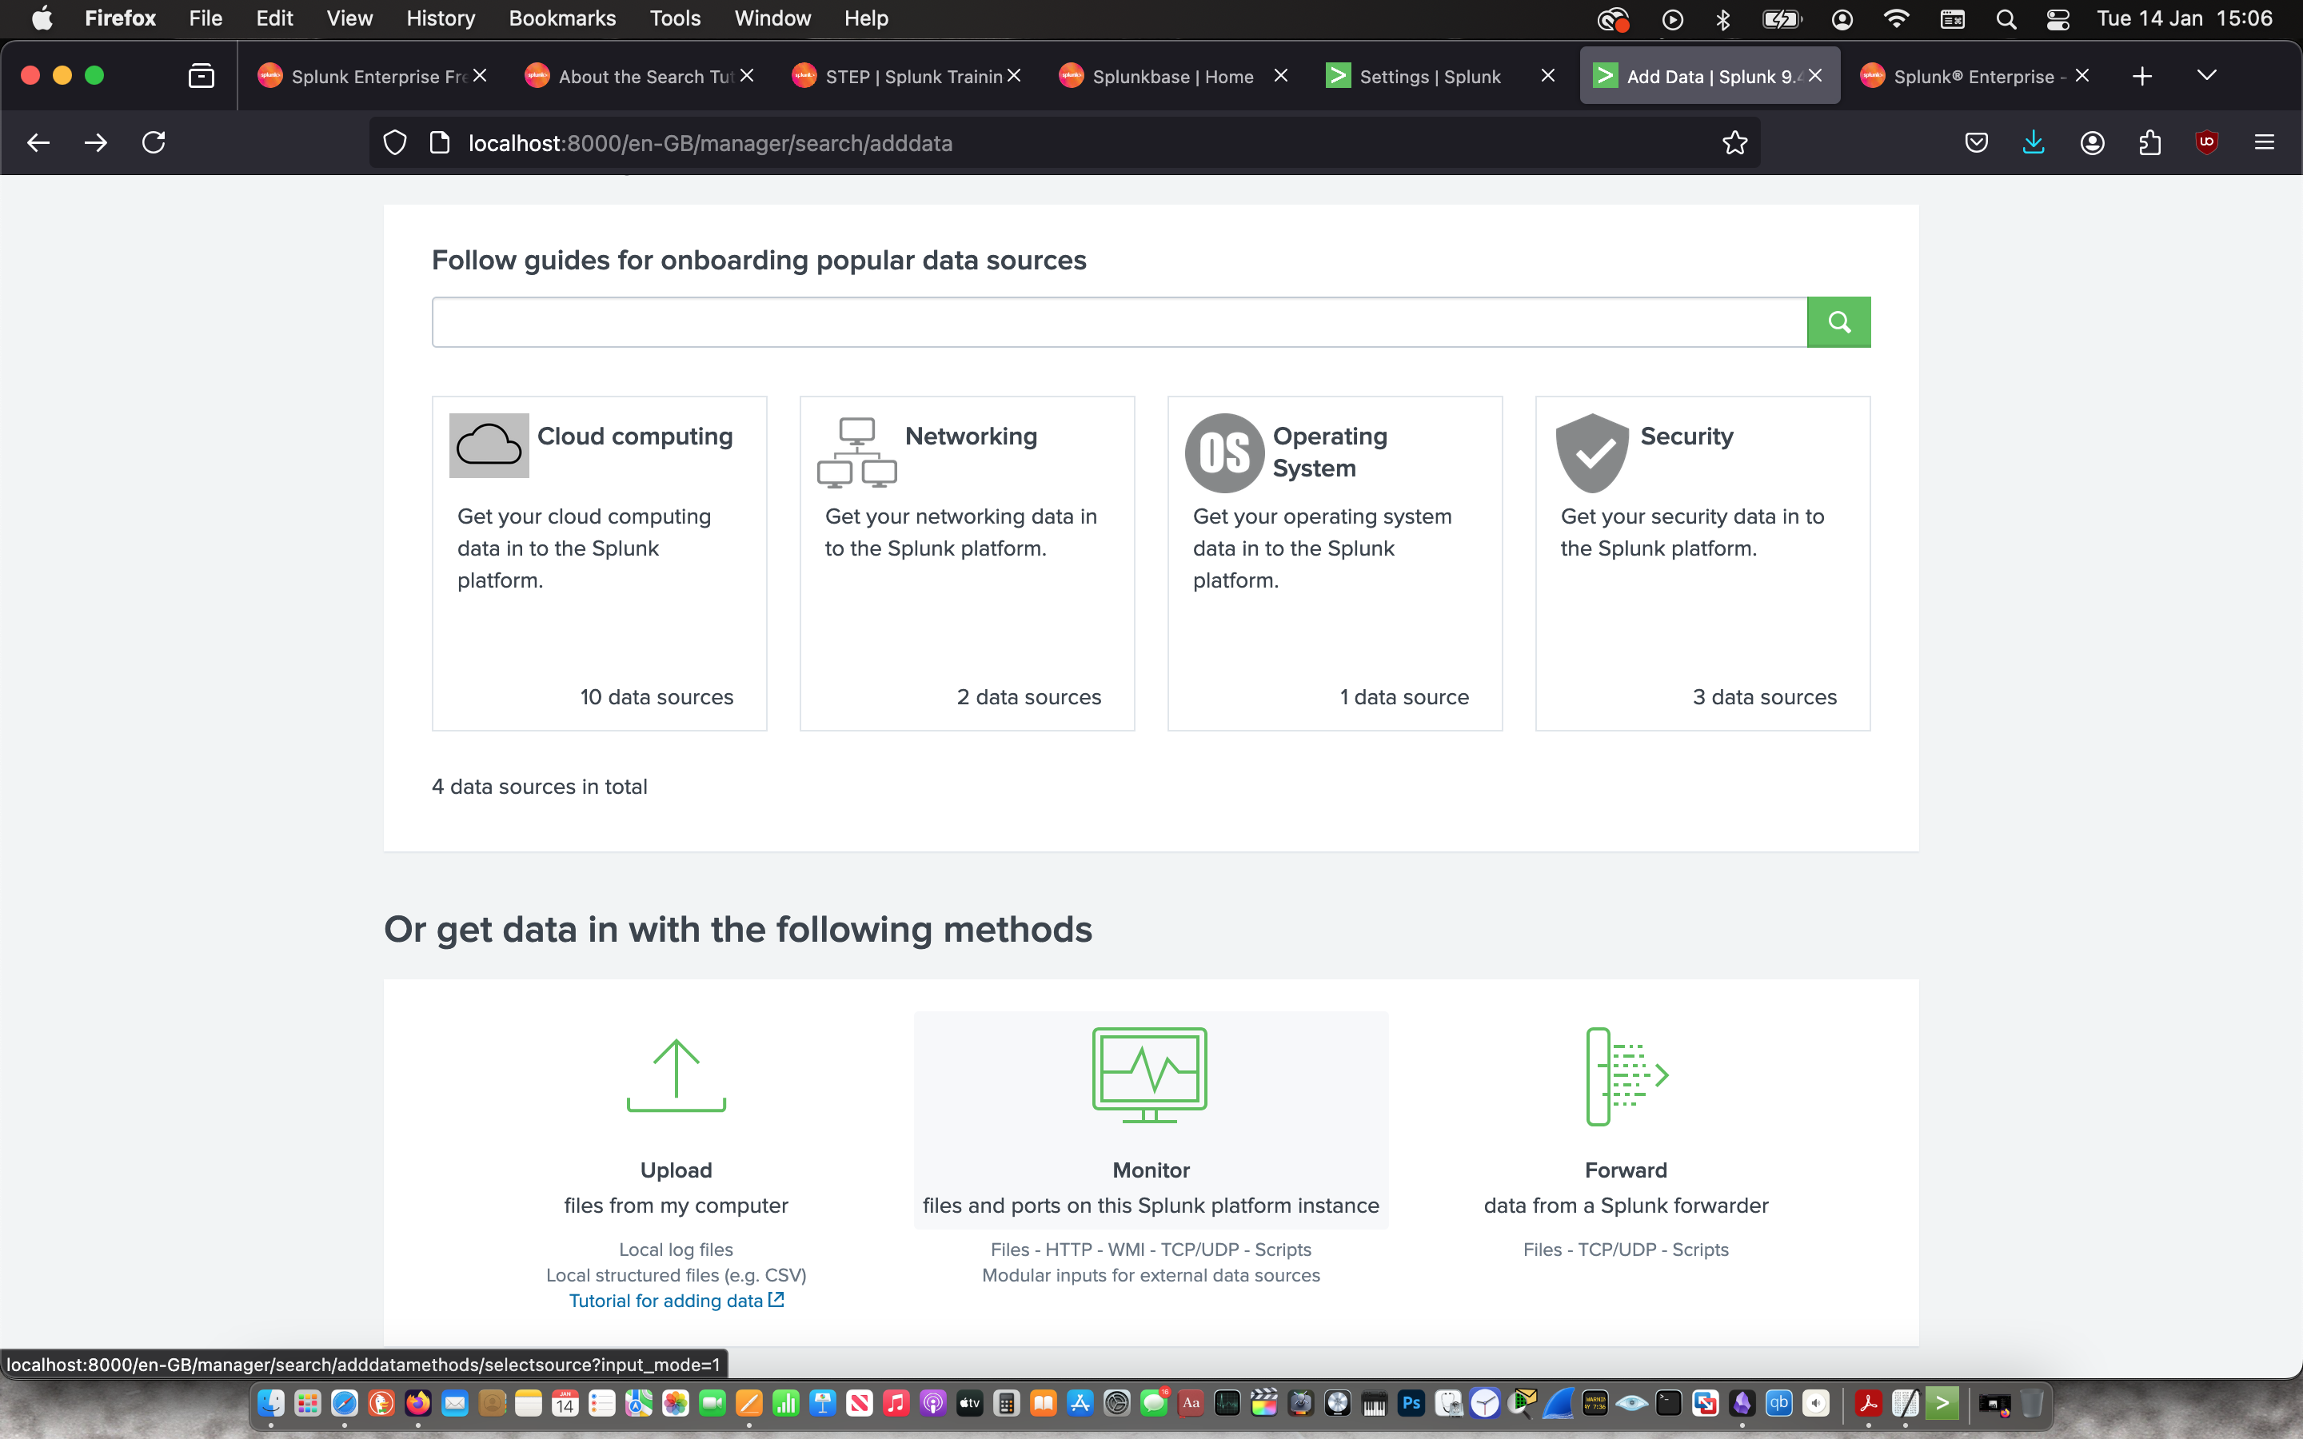2303x1439 pixels.
Task: Open a new browser tab
Action: (2142, 76)
